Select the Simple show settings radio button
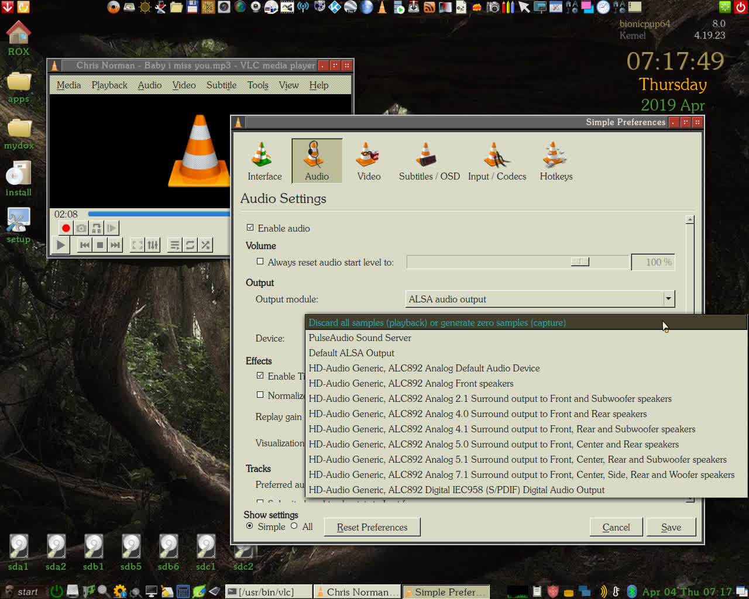This screenshot has height=599, width=749. [x=250, y=526]
